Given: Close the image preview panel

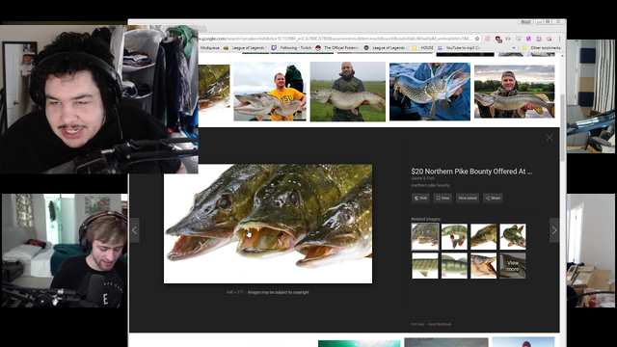Looking at the screenshot, I should click(550, 138).
